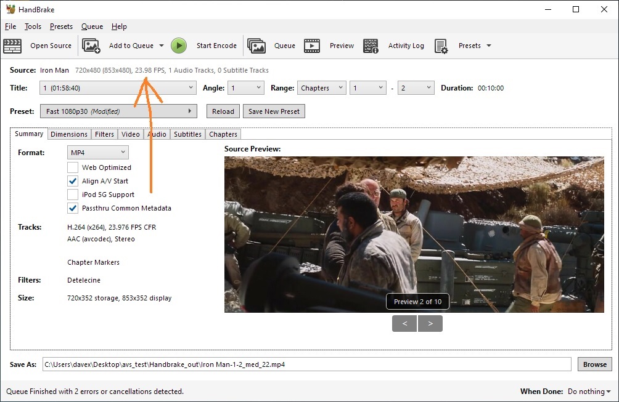
Task: Open the File menu
Action: pos(10,26)
